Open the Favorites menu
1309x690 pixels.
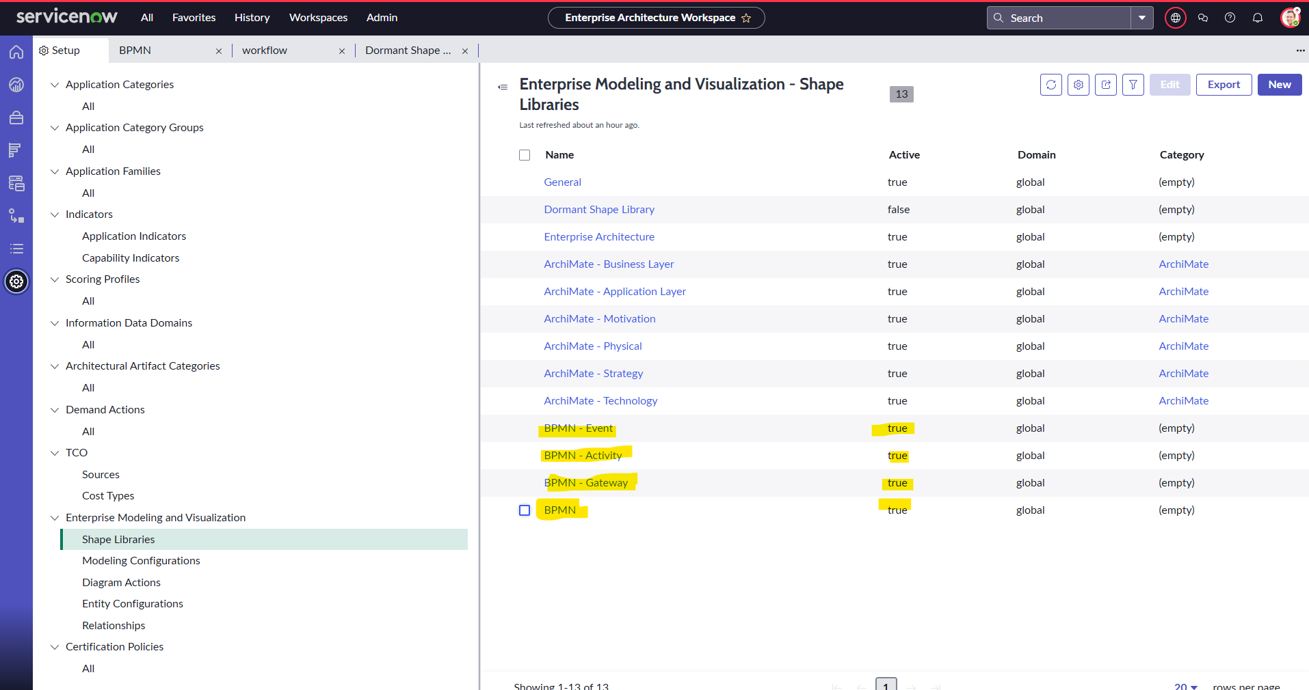tap(194, 18)
